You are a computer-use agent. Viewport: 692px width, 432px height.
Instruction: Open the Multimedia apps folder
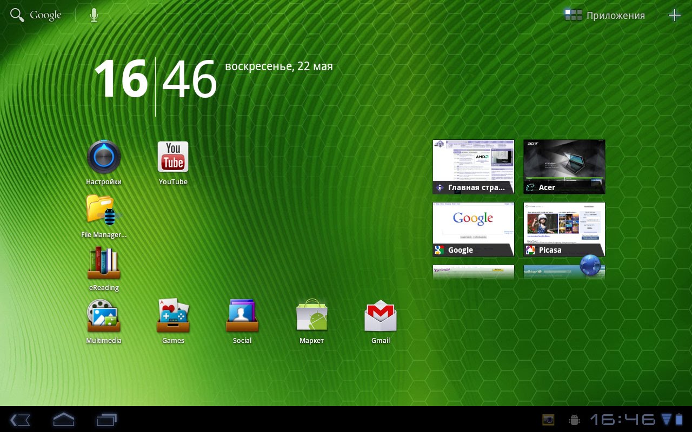pyautogui.click(x=103, y=316)
